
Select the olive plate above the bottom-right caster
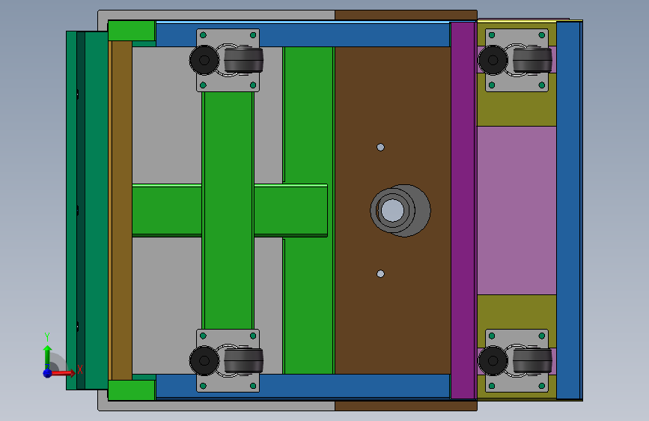(517, 312)
